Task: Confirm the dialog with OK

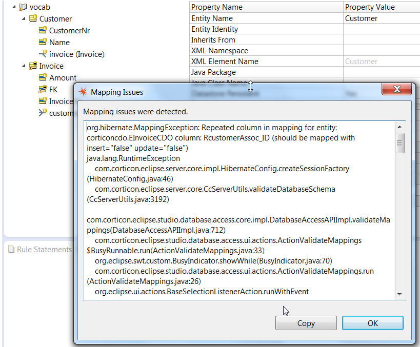Action: [x=372, y=323]
